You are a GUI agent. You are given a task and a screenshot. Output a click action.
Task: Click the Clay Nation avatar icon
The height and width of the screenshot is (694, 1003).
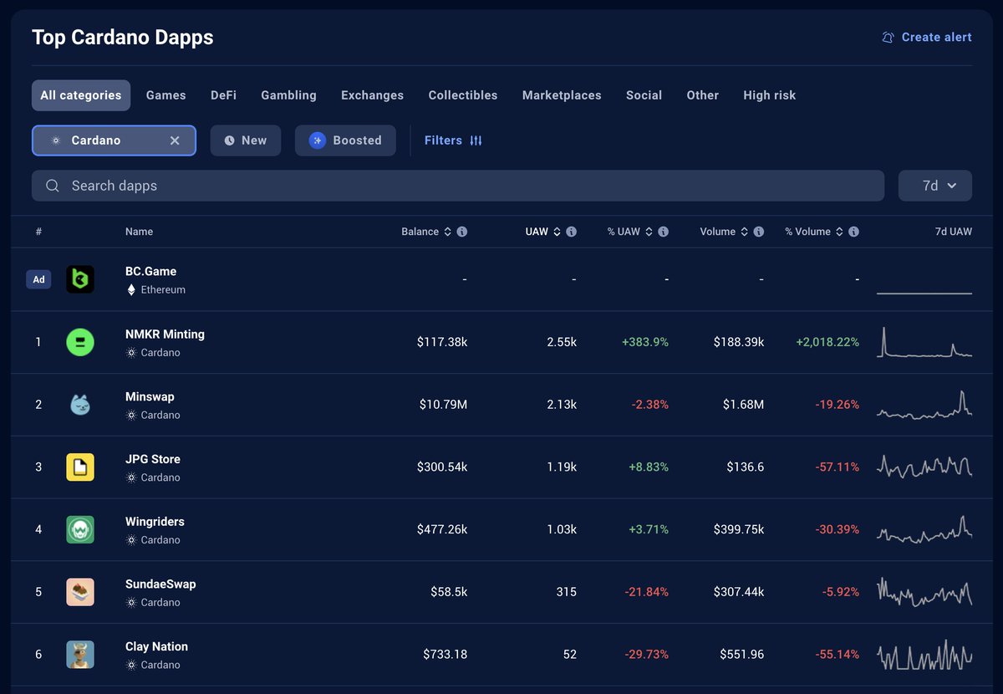point(80,655)
